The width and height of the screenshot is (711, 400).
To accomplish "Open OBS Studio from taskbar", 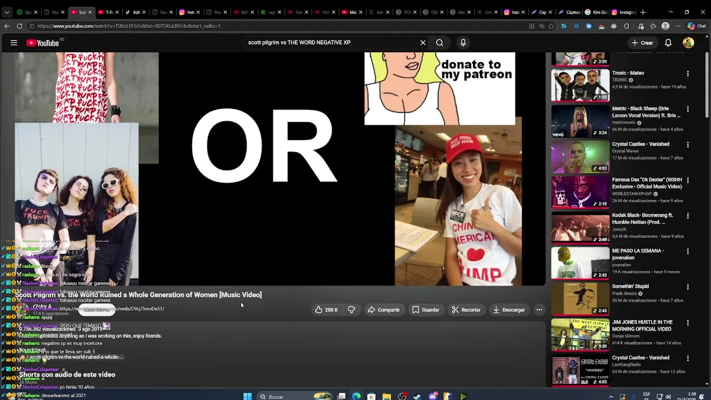I will click(402, 396).
